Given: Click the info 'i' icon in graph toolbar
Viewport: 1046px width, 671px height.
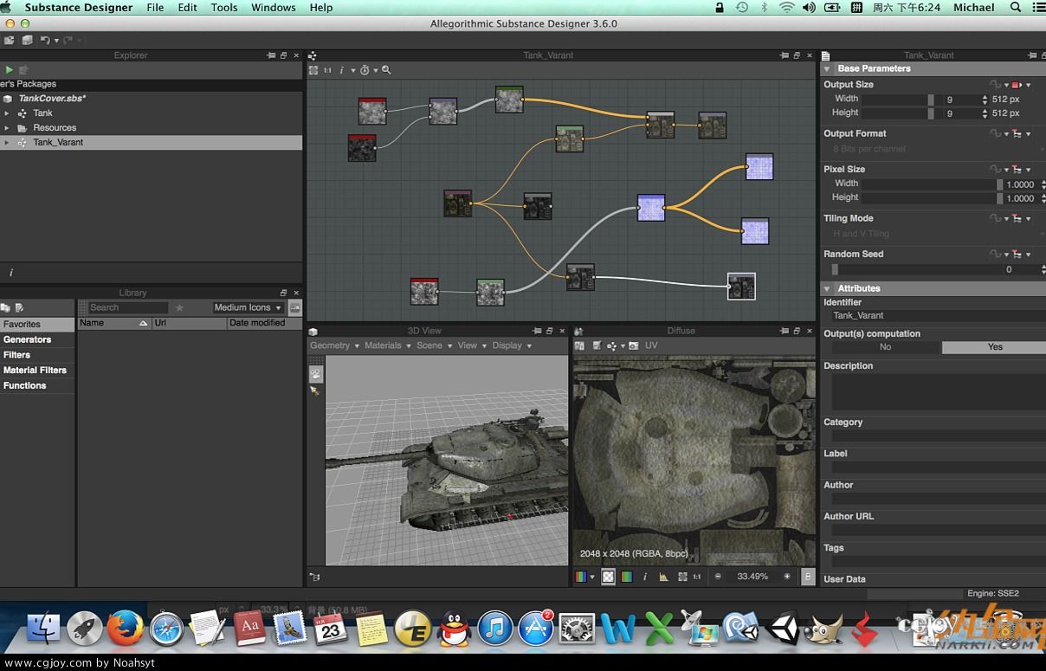Looking at the screenshot, I should 341,70.
